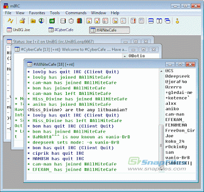The height and width of the screenshot is (192, 204).
Task: Click the nick list scrollbar up arrow
Action: [162, 71]
